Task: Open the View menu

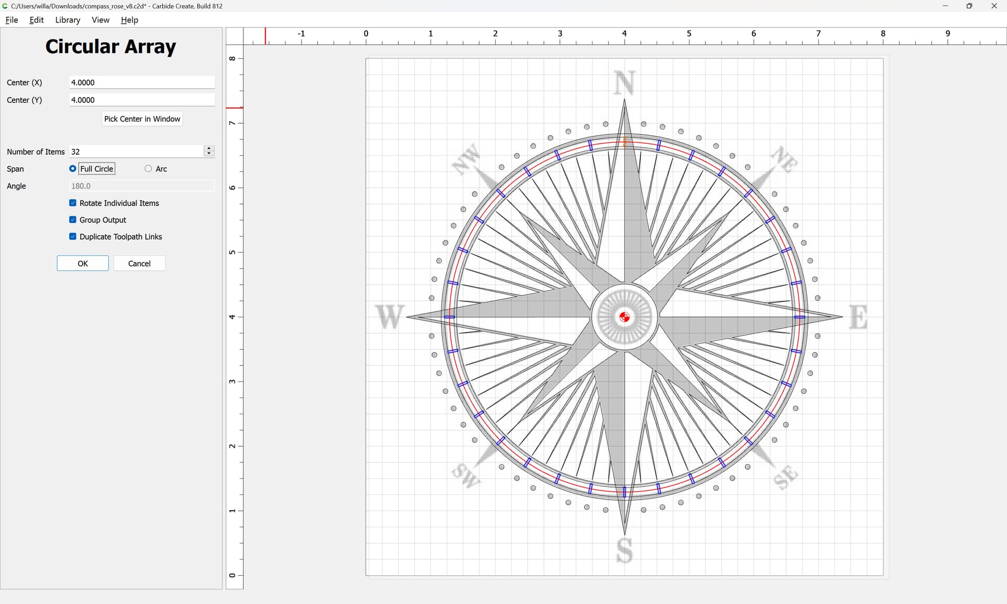Action: pos(100,20)
